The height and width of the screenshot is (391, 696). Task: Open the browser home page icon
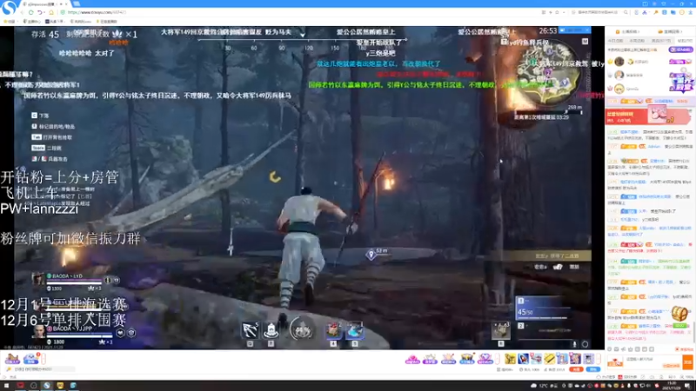(x=51, y=12)
